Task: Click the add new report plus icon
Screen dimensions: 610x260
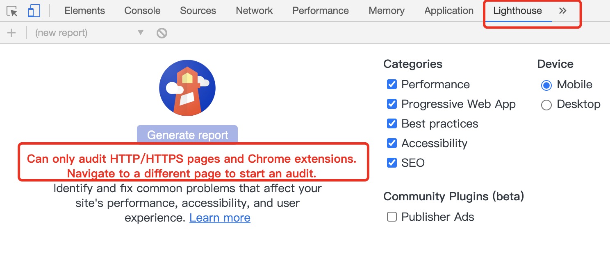Action: (x=11, y=33)
